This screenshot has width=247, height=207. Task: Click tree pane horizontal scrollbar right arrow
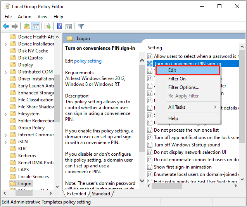point(51,193)
